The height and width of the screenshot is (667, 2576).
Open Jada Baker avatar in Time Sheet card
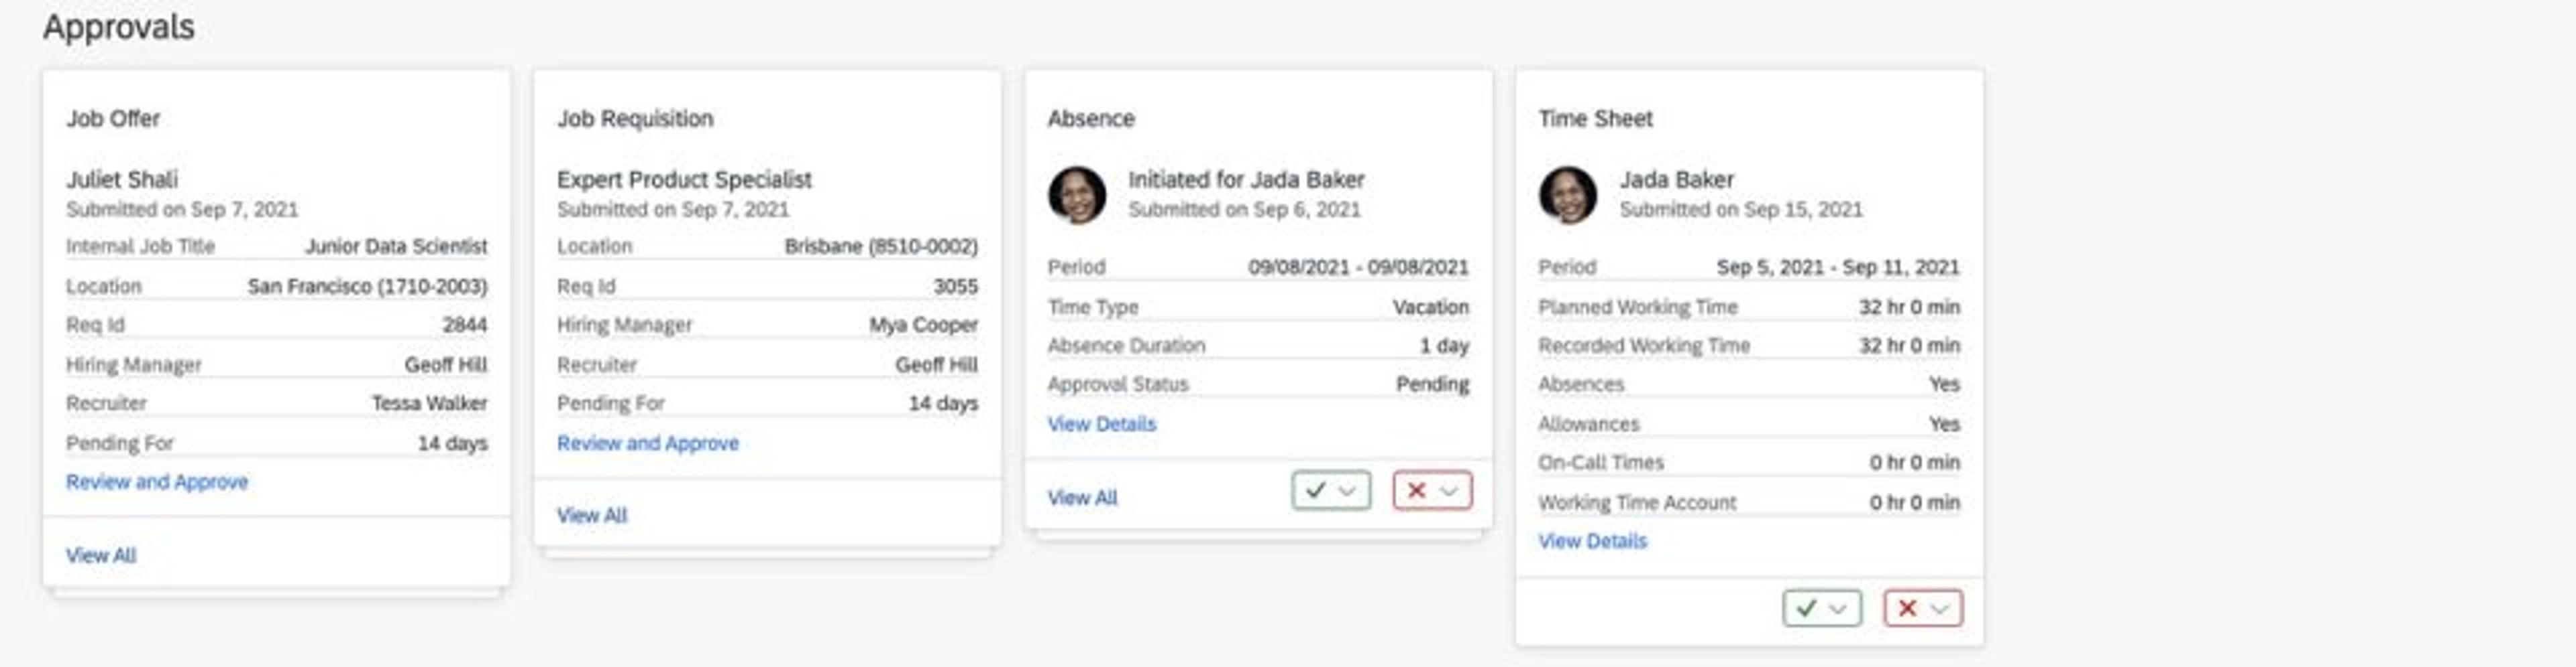point(1567,195)
